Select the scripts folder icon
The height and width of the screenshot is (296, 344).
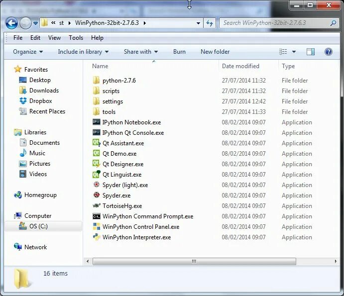(x=96, y=91)
